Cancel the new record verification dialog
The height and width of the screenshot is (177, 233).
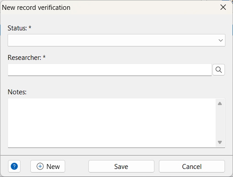pyautogui.click(x=192, y=166)
